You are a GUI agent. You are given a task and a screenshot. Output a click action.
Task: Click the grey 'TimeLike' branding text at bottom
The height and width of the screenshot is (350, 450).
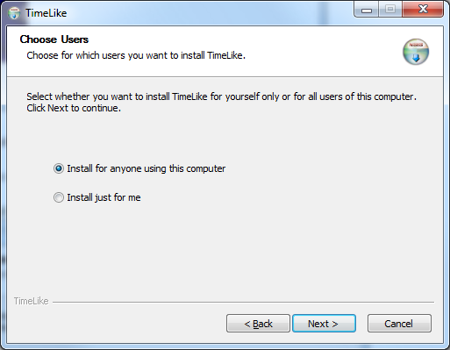(x=32, y=301)
